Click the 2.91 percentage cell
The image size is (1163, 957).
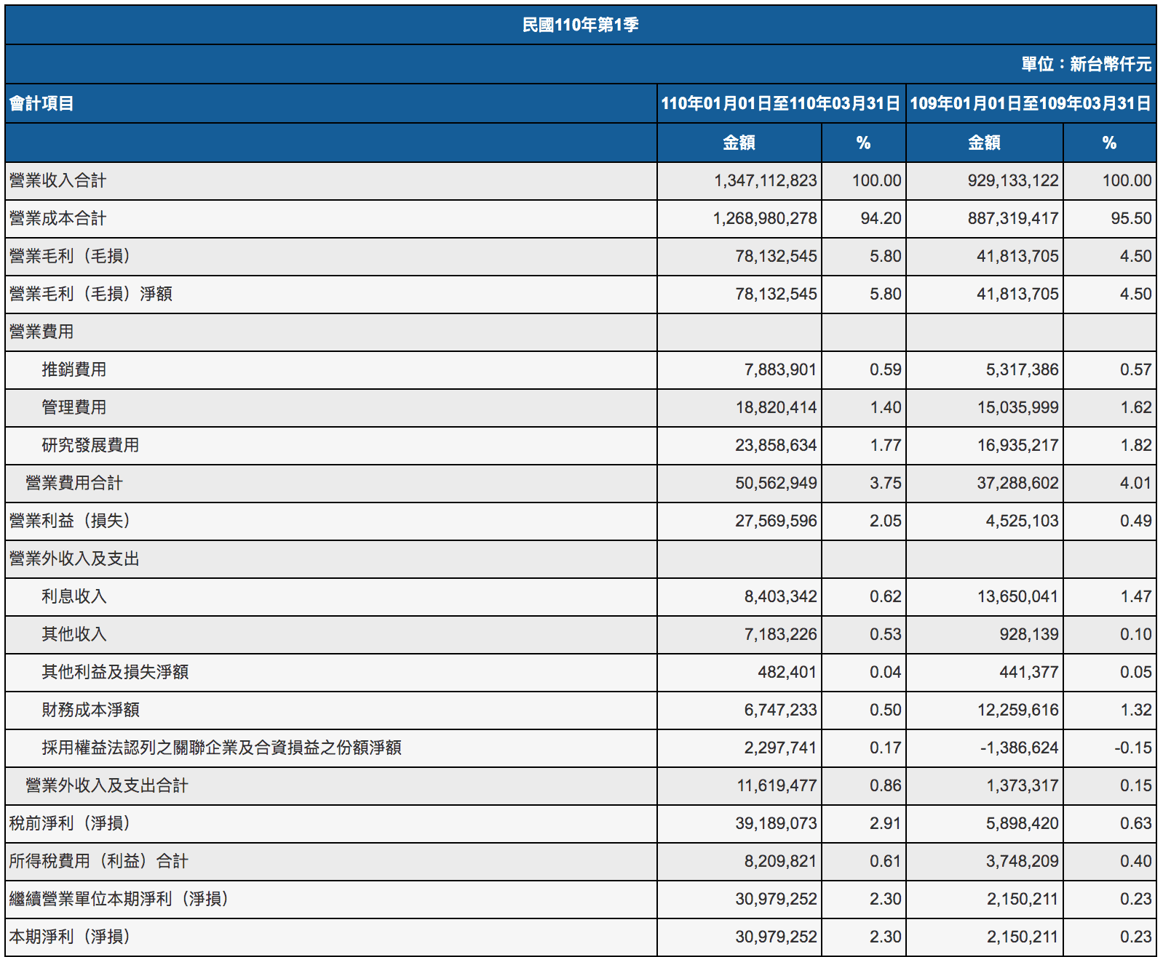[885, 823]
